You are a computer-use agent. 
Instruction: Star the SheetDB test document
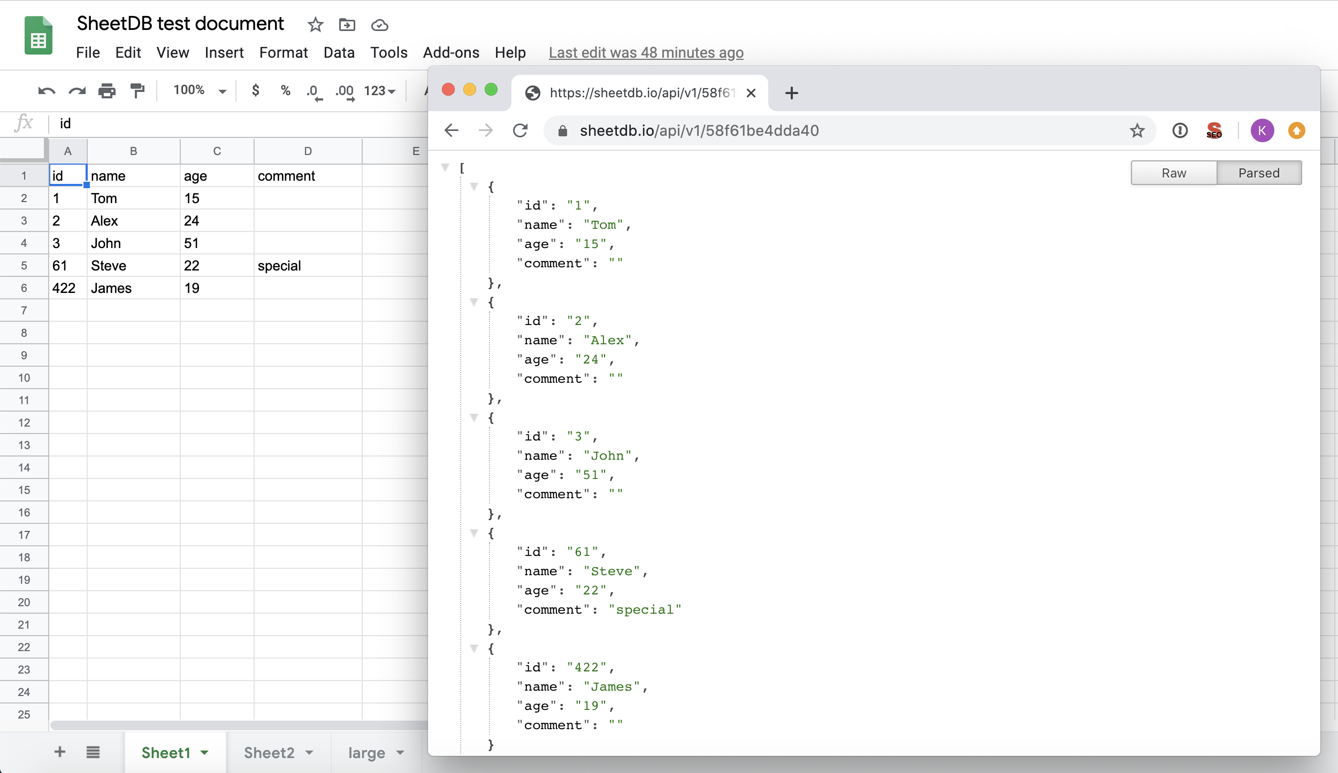pos(315,25)
